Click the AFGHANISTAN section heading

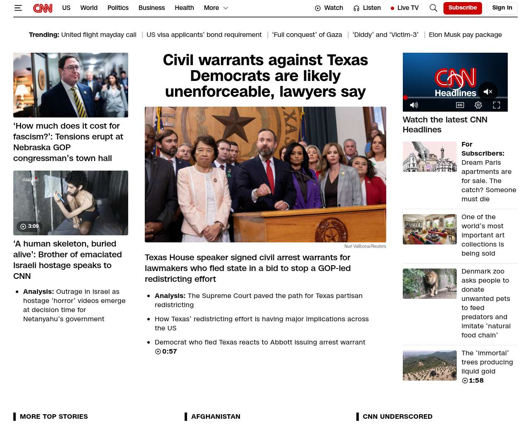(x=216, y=416)
